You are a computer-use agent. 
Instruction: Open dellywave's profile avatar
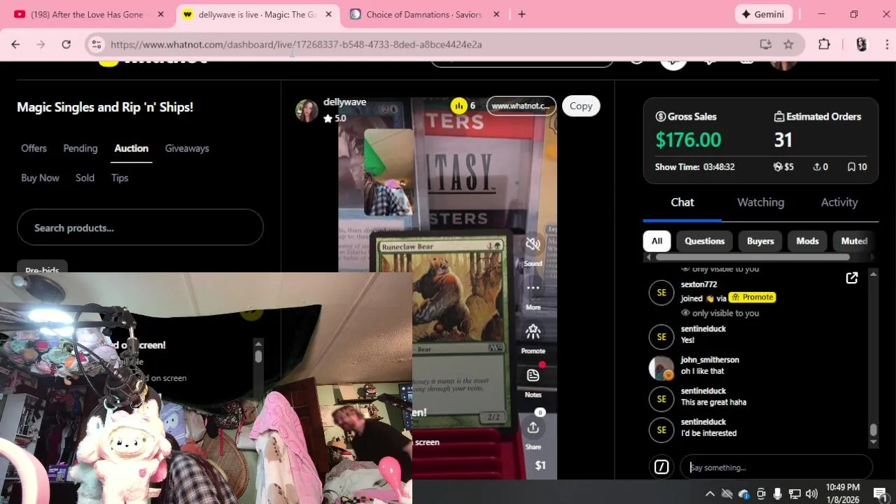click(x=307, y=110)
